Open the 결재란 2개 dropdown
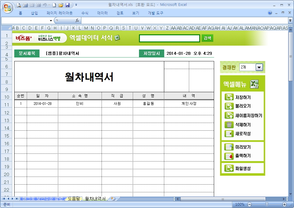Image resolution: width=294 pixels, height=208 pixels. (259, 67)
